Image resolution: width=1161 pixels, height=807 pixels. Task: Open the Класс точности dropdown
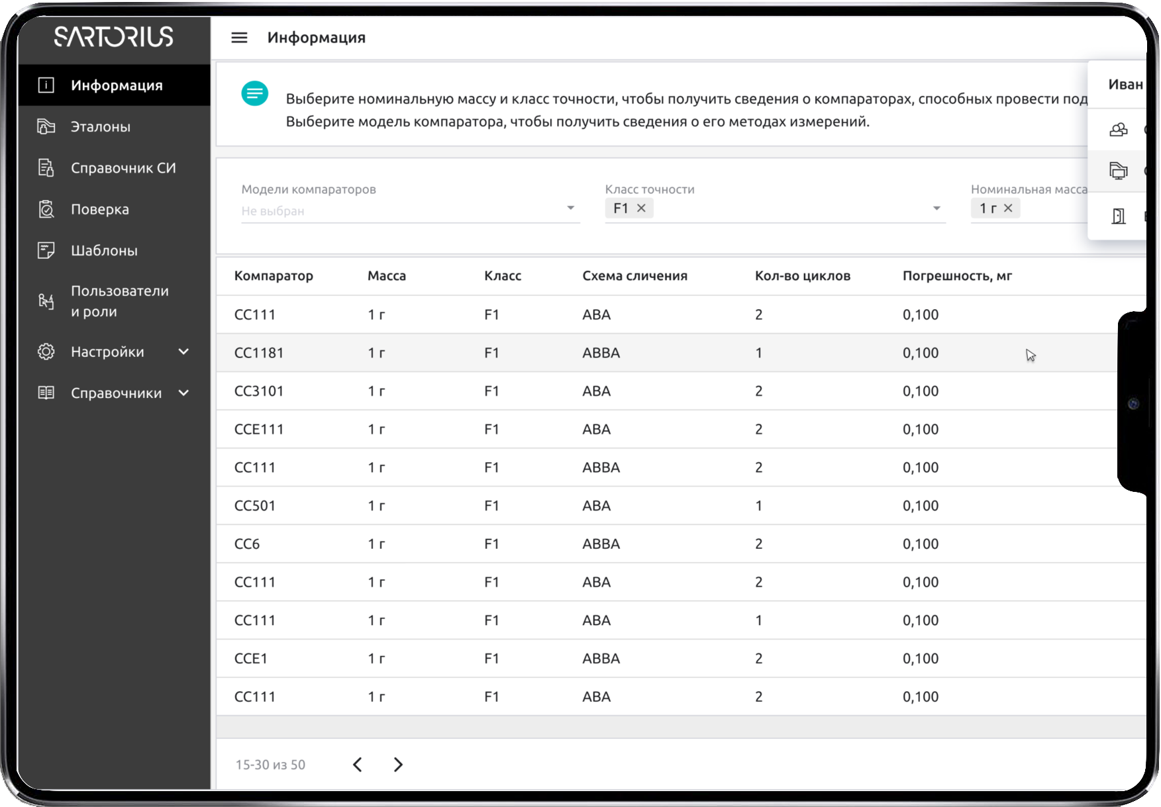(x=936, y=208)
